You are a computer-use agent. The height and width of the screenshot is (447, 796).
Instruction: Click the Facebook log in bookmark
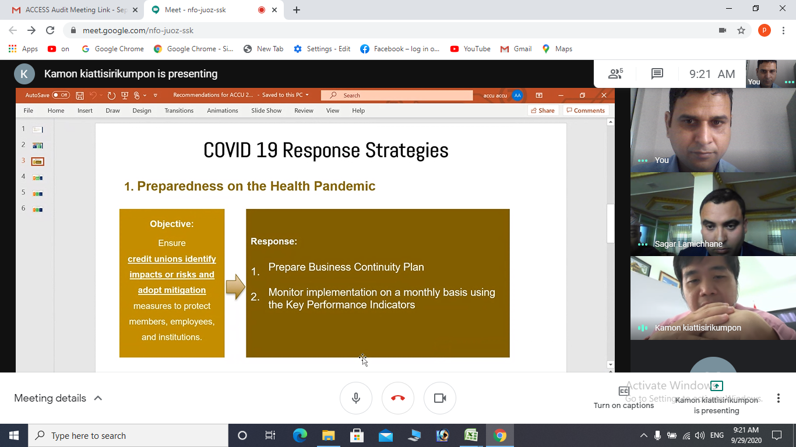(400, 49)
